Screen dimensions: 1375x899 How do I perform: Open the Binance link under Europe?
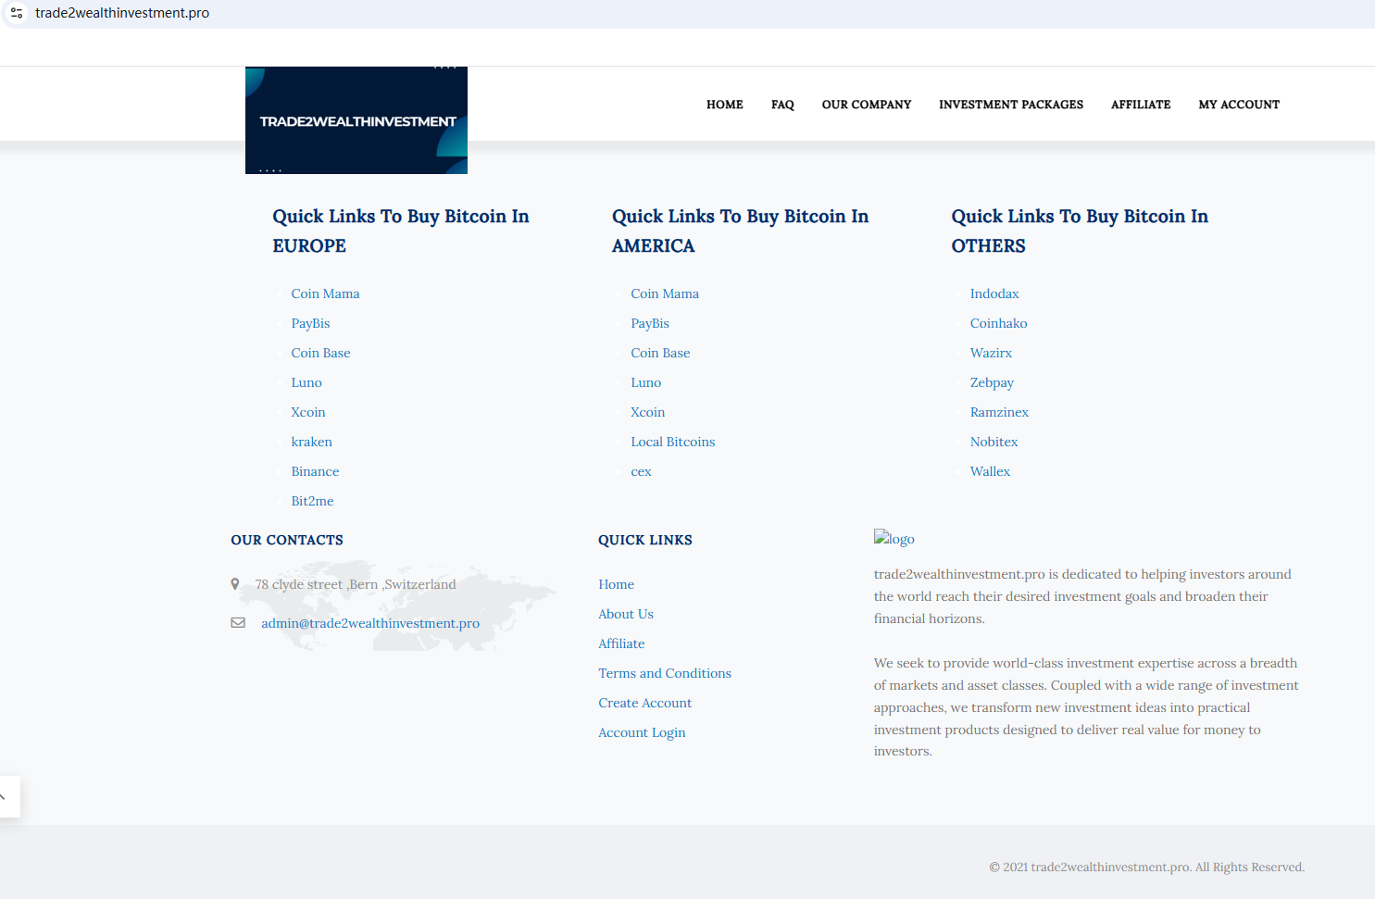pos(315,471)
